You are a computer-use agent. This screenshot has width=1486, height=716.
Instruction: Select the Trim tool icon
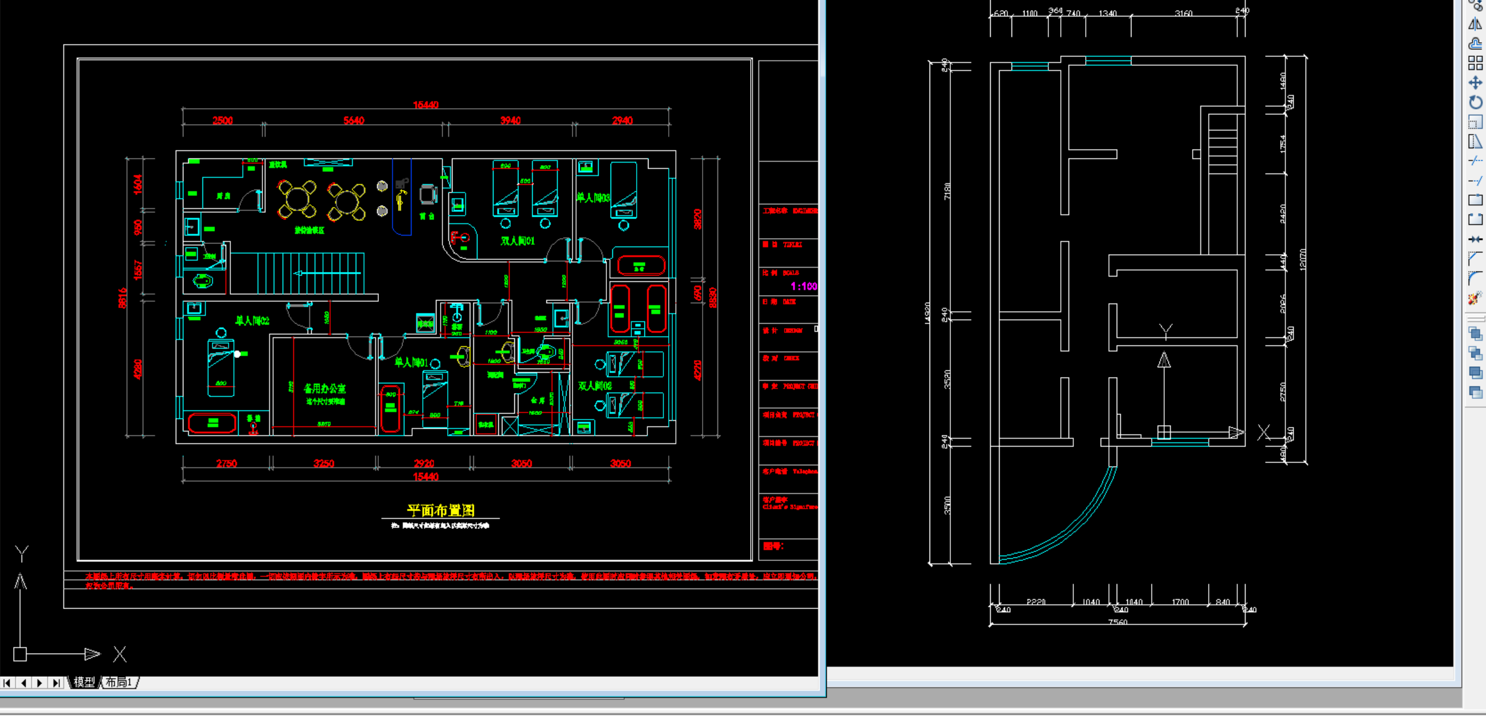[x=1475, y=161]
